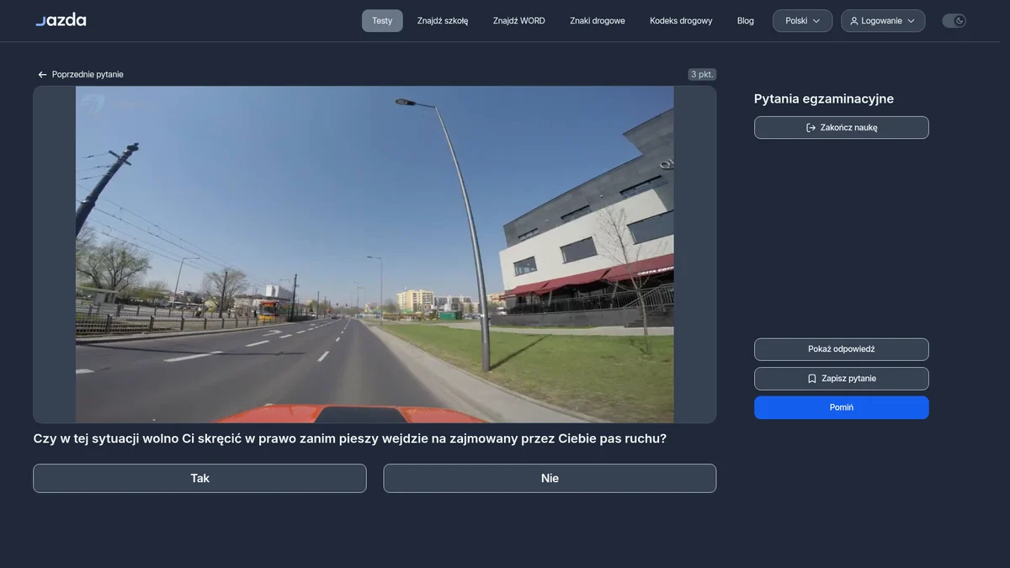Open Znajdź szkołę menu item
The width and height of the screenshot is (1010, 568).
click(443, 21)
